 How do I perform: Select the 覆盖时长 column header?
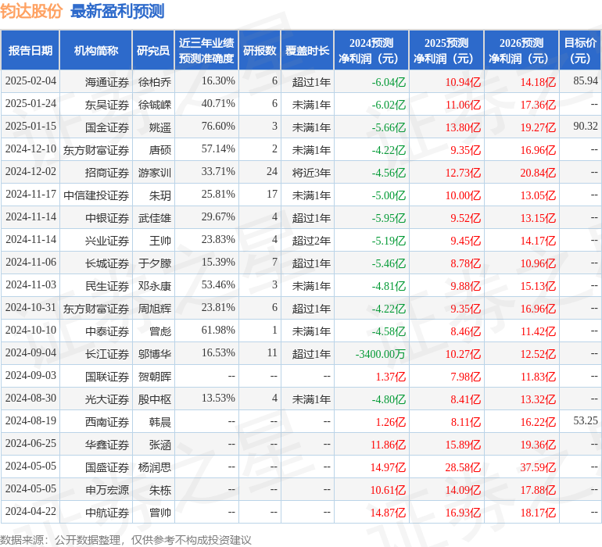(x=307, y=50)
